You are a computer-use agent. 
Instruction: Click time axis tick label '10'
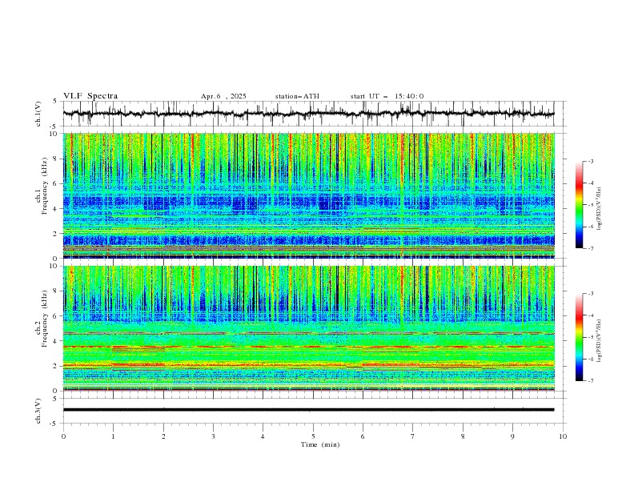coord(563,436)
